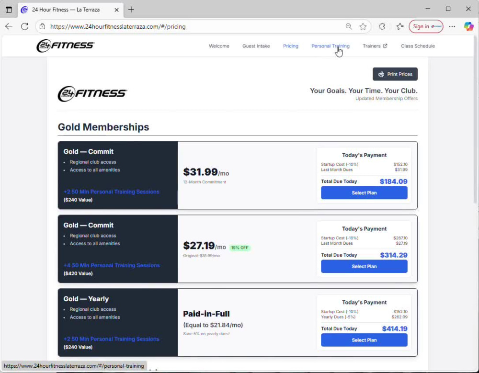Screen dimensions: 479x373
Task: Click the $31.99/mo price text
Action: 206,172
